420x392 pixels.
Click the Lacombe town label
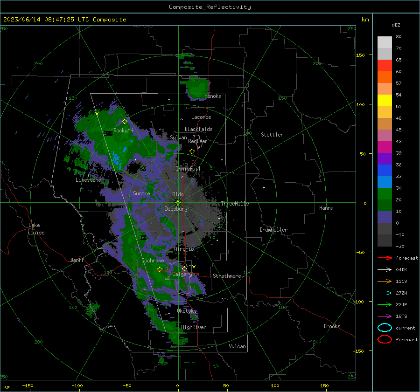click(x=201, y=117)
